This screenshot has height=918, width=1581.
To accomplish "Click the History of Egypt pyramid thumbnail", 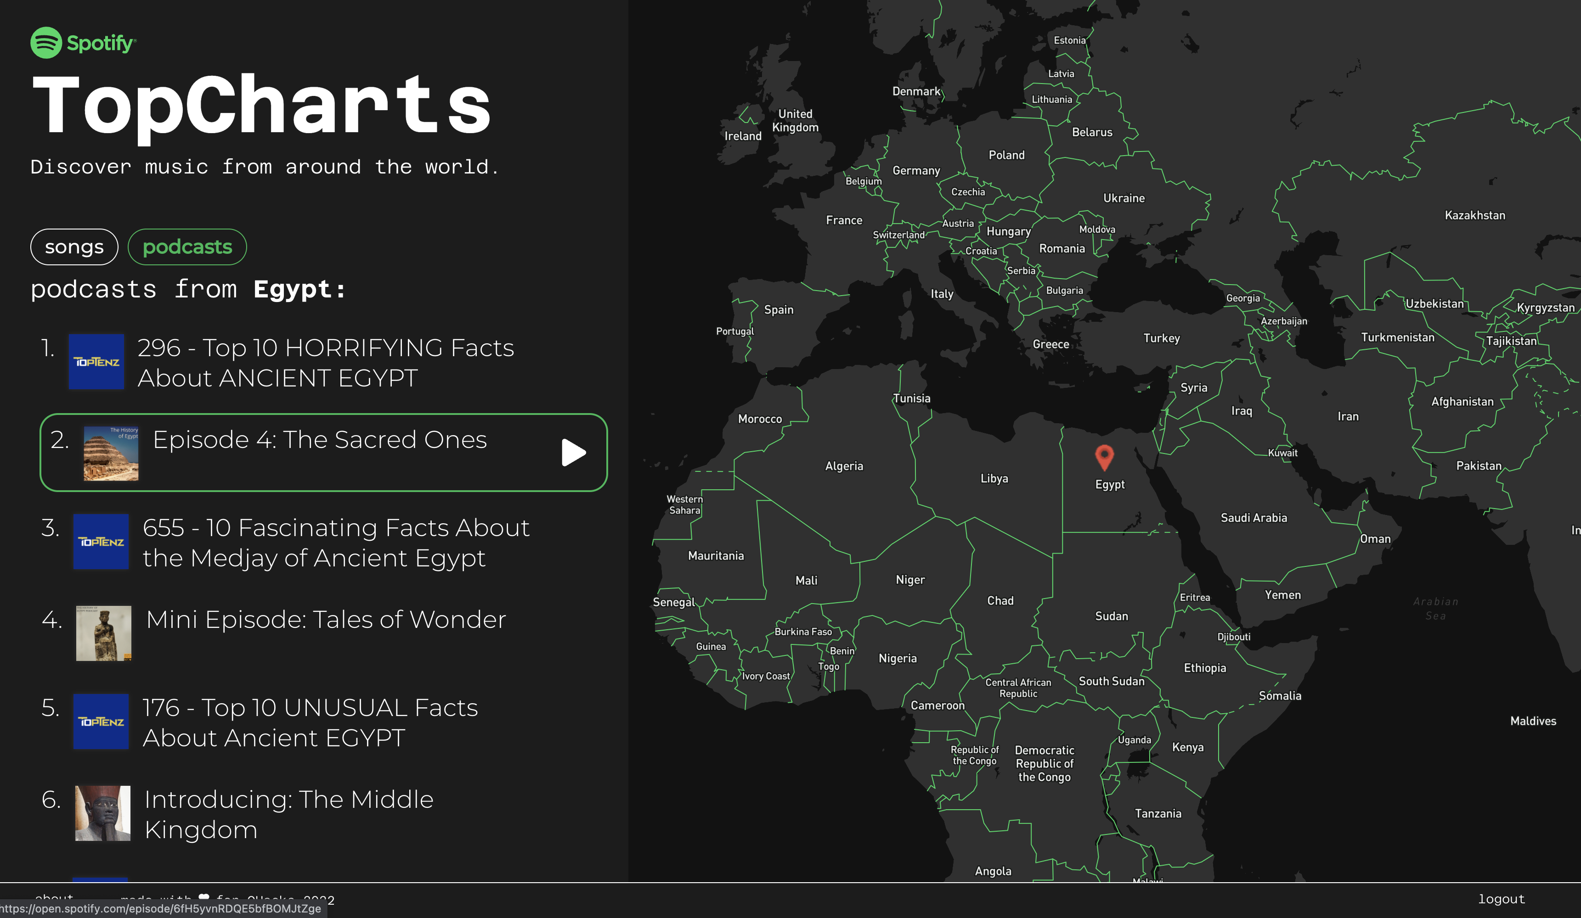I will point(111,453).
